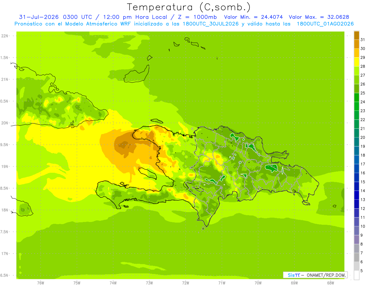Click the '68W' longitude label

click(330, 283)
